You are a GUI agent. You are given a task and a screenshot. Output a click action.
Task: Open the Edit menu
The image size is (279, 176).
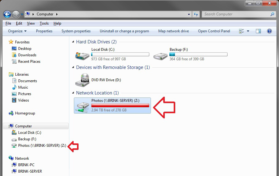click(19, 23)
